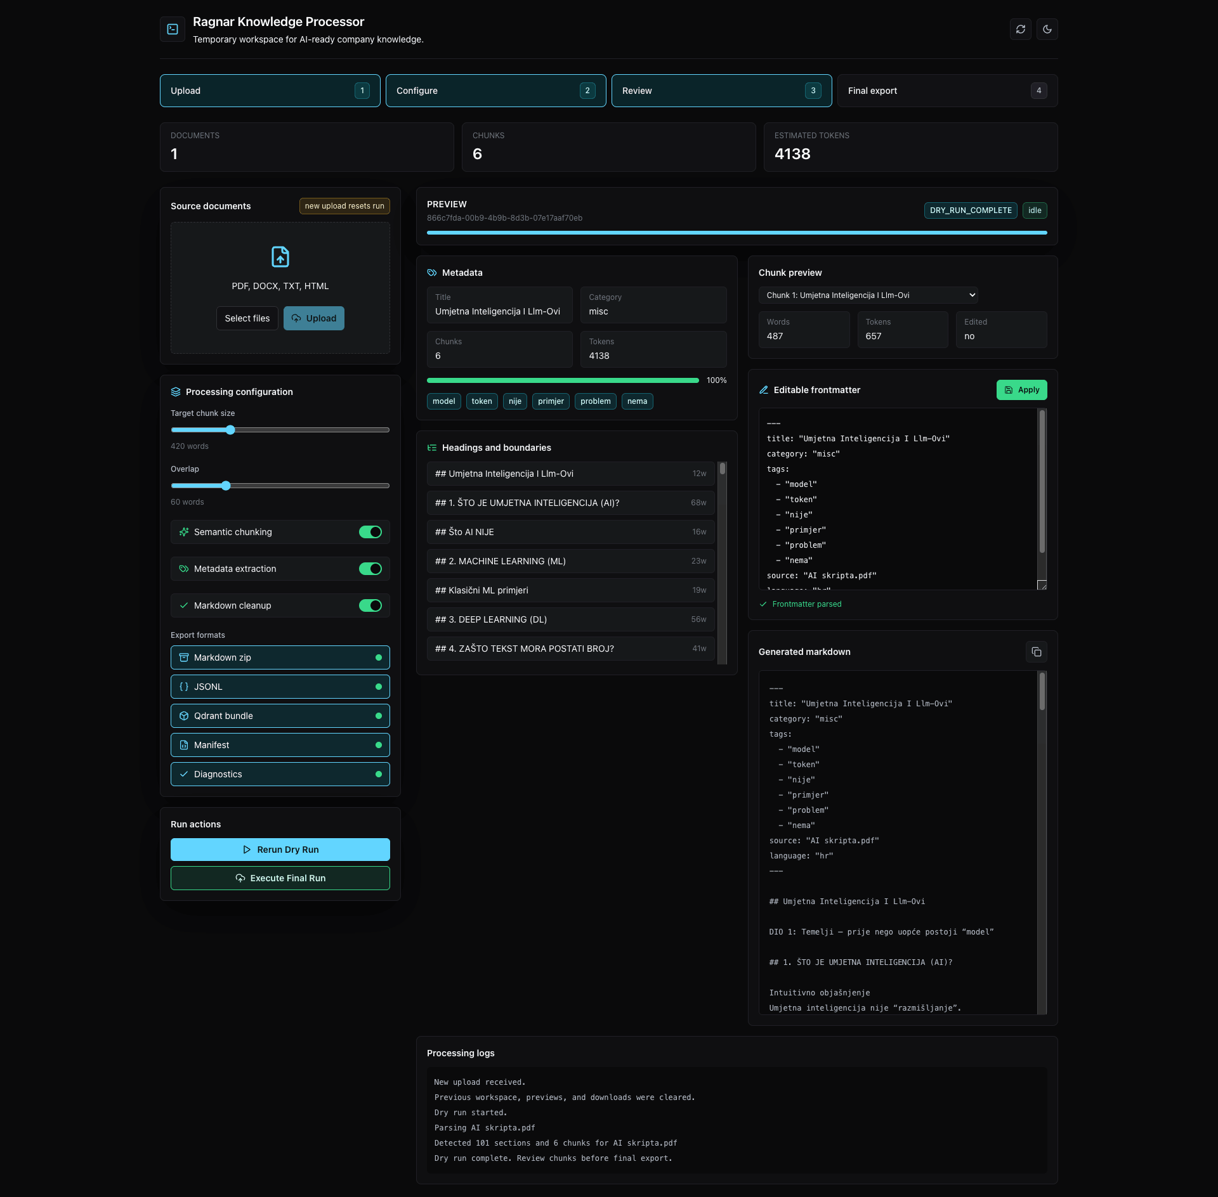Click the list icon beside Headings and boundaries

pyautogui.click(x=432, y=448)
